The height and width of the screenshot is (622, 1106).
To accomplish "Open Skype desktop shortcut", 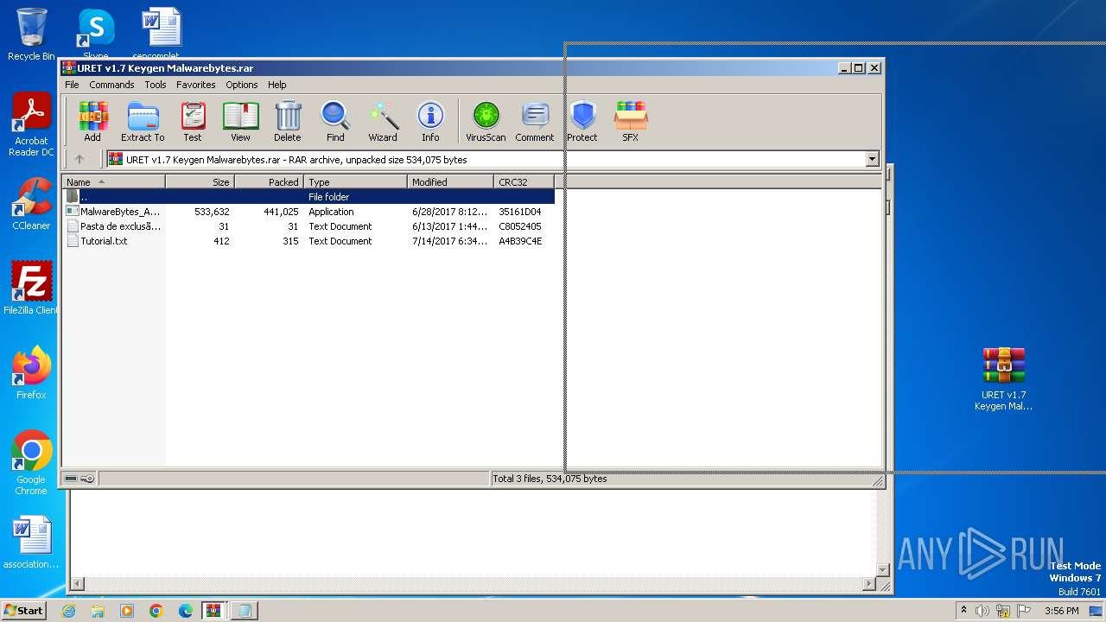I will (95, 35).
